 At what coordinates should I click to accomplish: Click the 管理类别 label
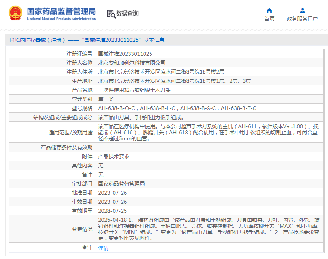[82, 99]
